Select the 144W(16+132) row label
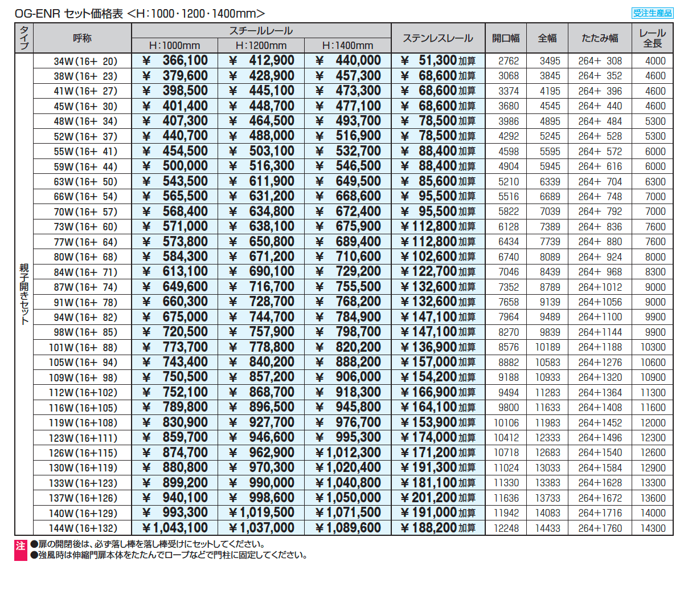The height and width of the screenshot is (594, 688). [x=83, y=528]
